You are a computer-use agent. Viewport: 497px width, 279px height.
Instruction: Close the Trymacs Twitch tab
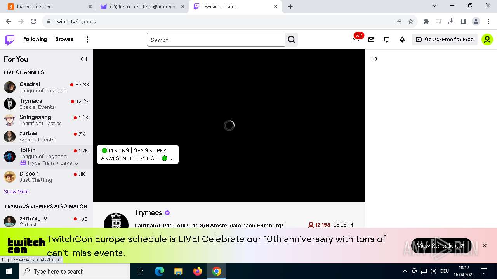[x=276, y=7]
